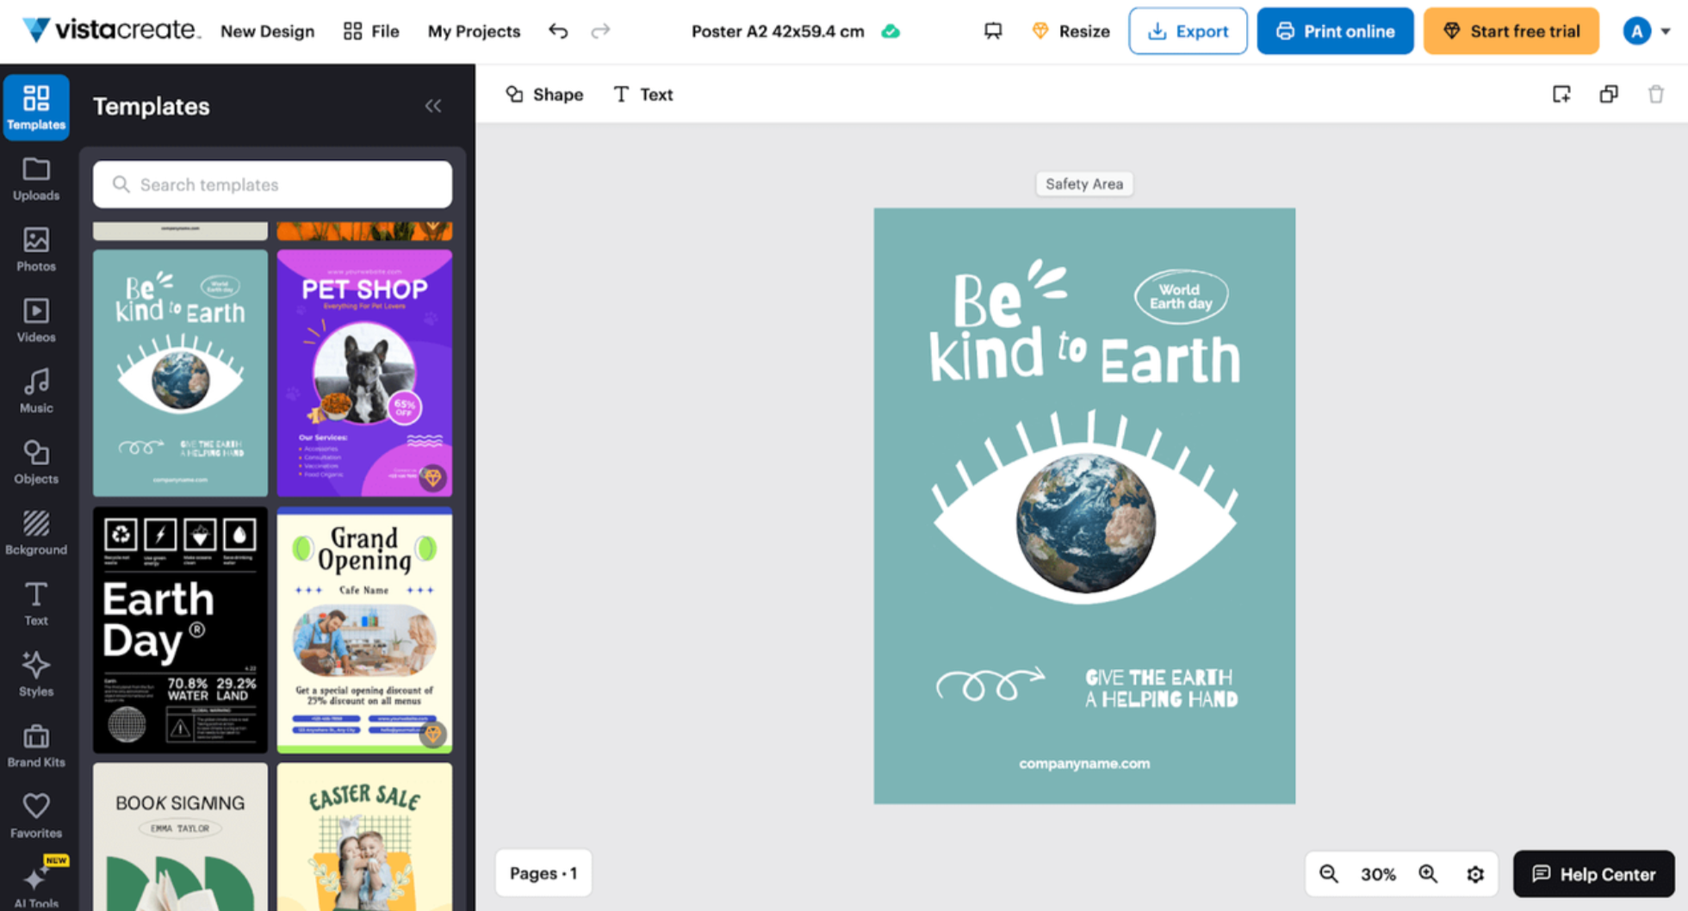The image size is (1688, 911).
Task: Click the Export button
Action: [x=1188, y=30]
